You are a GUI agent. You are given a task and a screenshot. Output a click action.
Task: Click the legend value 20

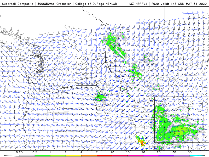143,152
